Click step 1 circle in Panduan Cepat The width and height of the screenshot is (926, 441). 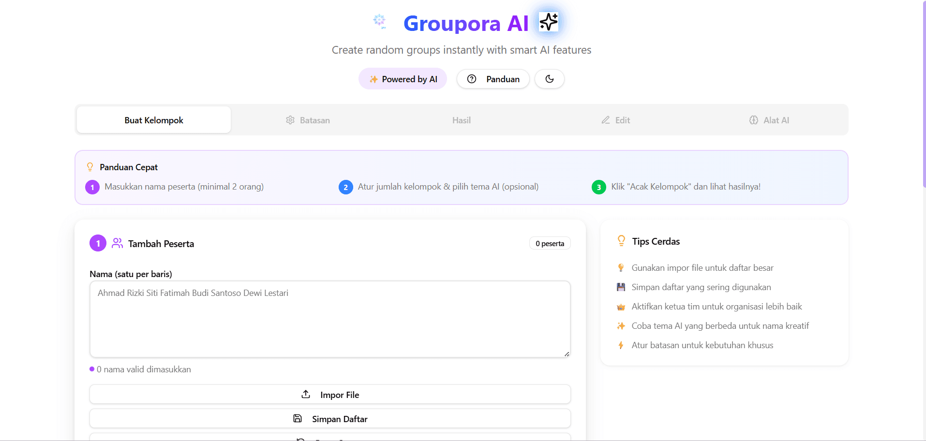pos(92,187)
